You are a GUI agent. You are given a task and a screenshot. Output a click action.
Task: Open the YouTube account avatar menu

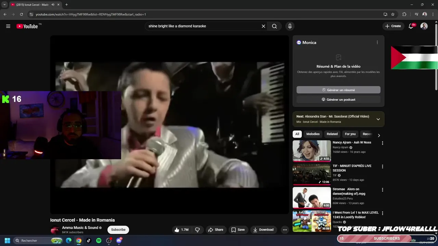click(x=424, y=26)
